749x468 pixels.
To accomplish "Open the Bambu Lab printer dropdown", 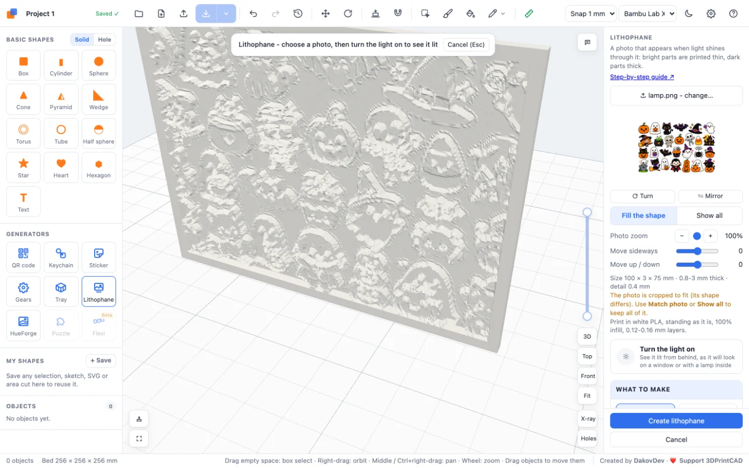I will (x=647, y=13).
